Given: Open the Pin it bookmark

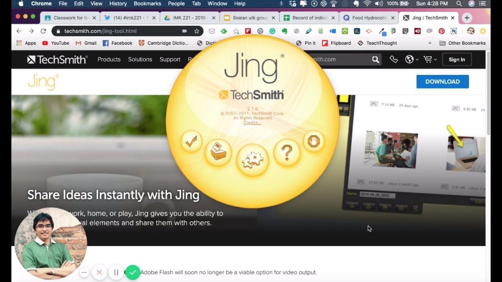Looking at the screenshot, I should click(306, 43).
